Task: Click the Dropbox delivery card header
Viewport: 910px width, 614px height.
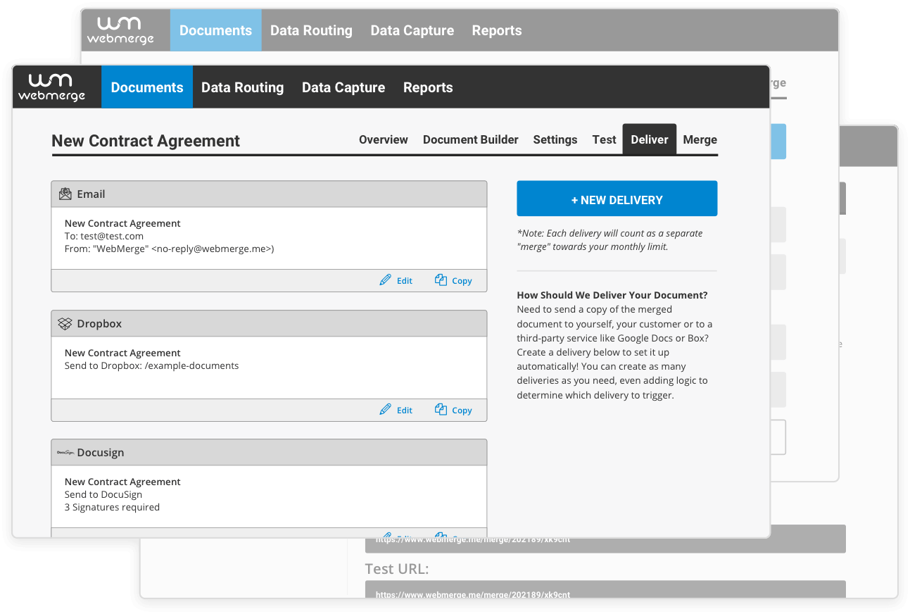Action: coord(269,324)
